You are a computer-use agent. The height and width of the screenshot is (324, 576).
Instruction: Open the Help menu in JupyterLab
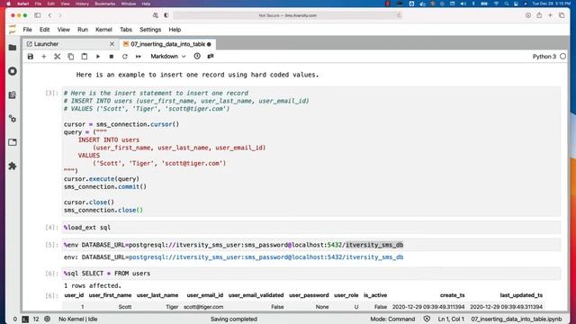pyautogui.click(x=175, y=30)
